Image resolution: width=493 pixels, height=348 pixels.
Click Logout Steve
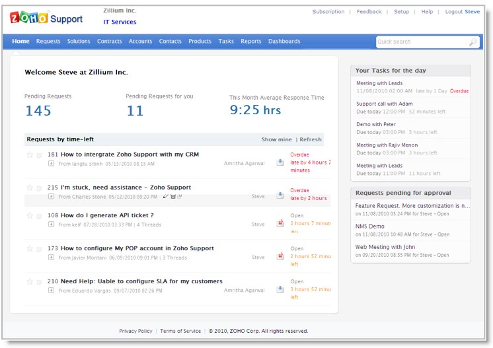(462, 12)
